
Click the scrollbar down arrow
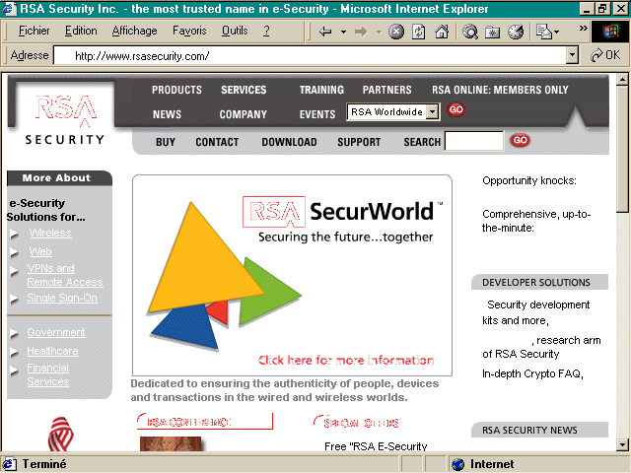622,444
